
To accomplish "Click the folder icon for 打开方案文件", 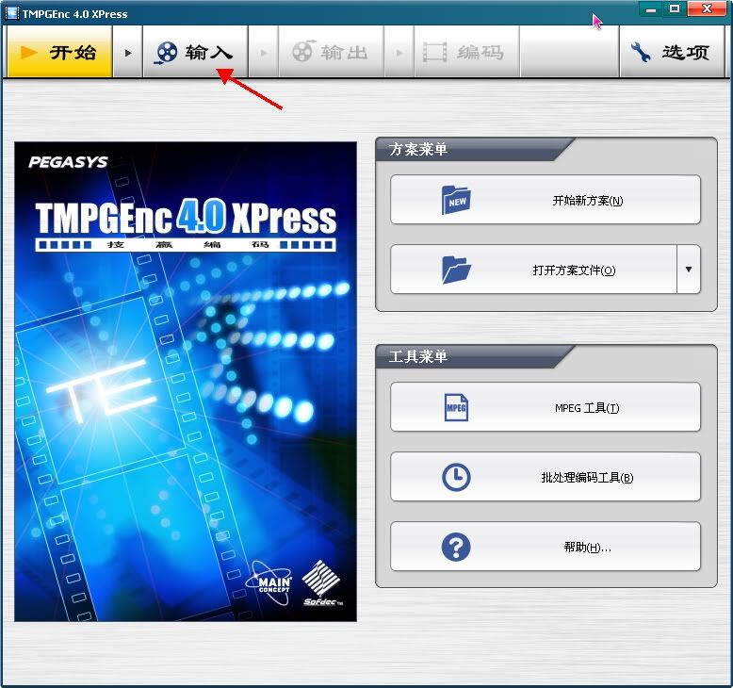I will (x=456, y=270).
